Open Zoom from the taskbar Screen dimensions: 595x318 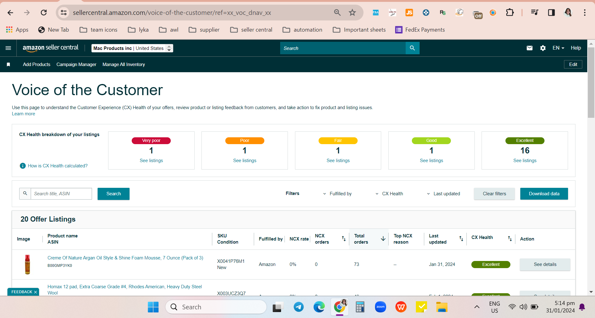click(381, 307)
